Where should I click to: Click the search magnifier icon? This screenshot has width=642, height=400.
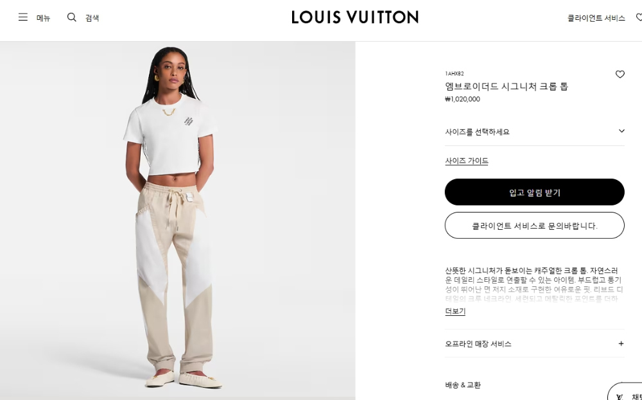tap(72, 17)
